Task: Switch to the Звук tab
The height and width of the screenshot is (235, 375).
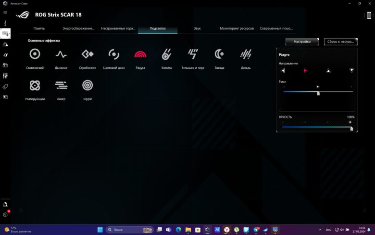Action: [x=197, y=28]
